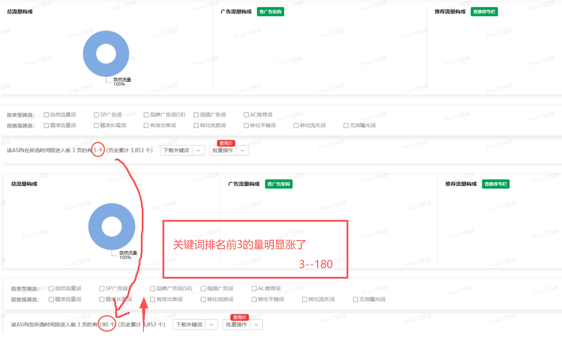Expand arrow beside 下载关键词 in upper panel

click(x=198, y=151)
